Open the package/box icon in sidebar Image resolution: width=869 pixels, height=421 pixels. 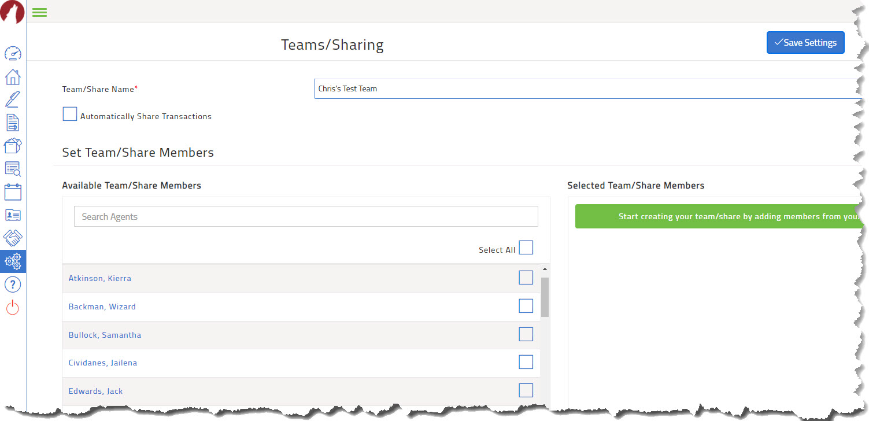coord(13,146)
